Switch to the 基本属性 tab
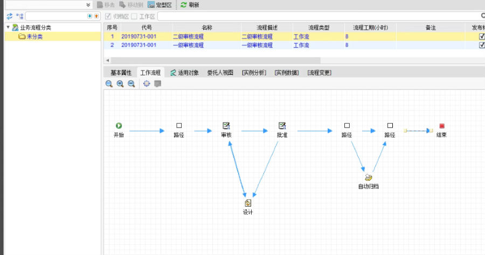This screenshot has width=485, height=255. coord(121,73)
